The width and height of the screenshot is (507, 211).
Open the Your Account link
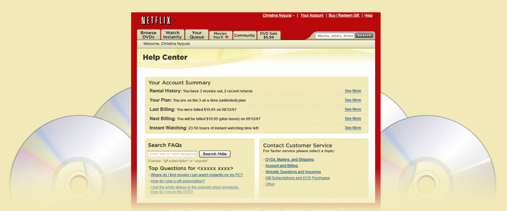coord(312,15)
